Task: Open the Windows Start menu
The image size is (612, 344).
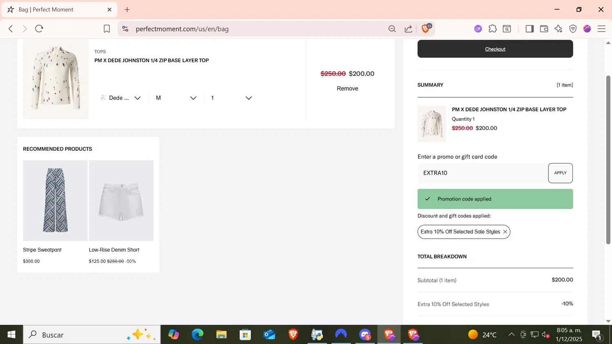Action: click(x=11, y=335)
